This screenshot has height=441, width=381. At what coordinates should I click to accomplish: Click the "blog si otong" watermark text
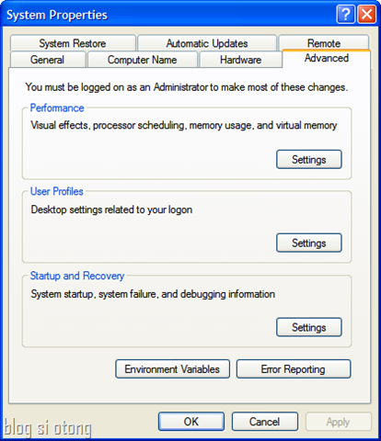[x=48, y=427]
